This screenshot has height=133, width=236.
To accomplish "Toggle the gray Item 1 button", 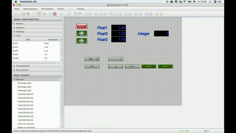I will pyautogui.click(x=132, y=66).
